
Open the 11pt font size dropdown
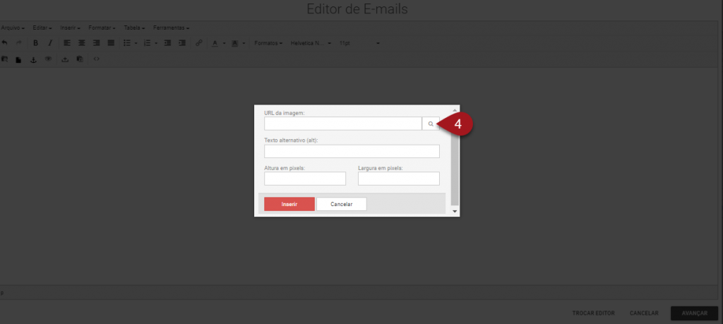pyautogui.click(x=359, y=43)
